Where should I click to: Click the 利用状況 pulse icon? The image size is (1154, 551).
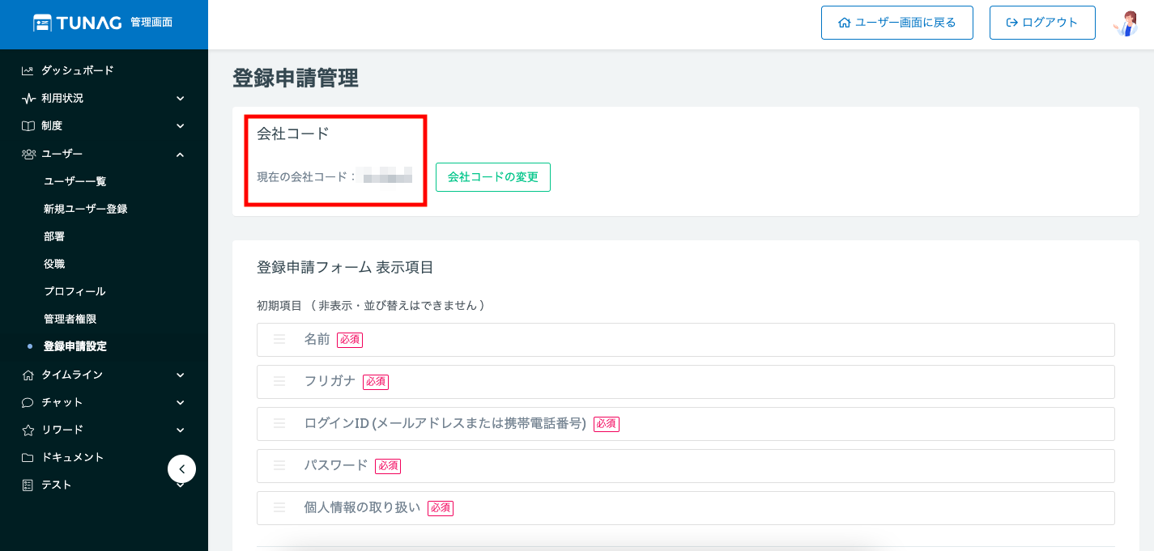(x=28, y=98)
